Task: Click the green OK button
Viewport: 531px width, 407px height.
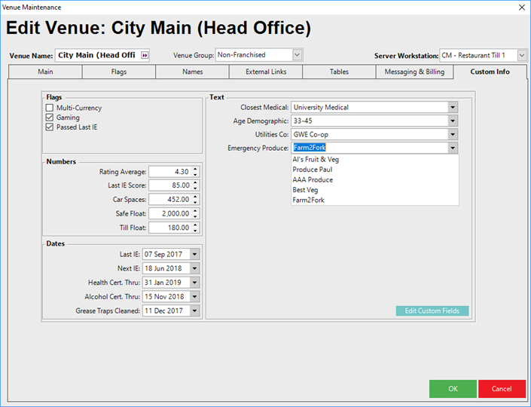Action: click(x=453, y=389)
